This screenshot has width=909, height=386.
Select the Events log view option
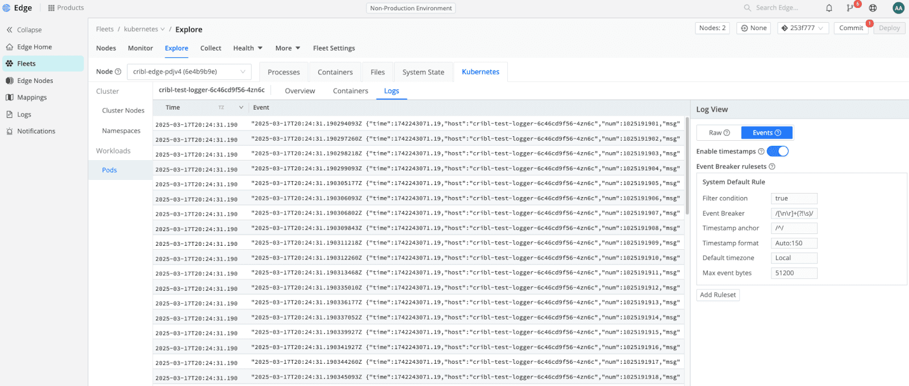[x=766, y=133]
